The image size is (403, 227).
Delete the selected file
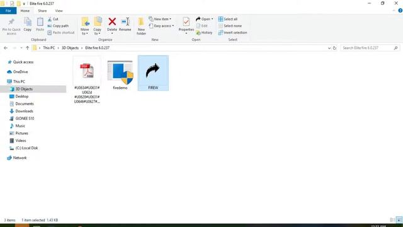click(x=112, y=26)
